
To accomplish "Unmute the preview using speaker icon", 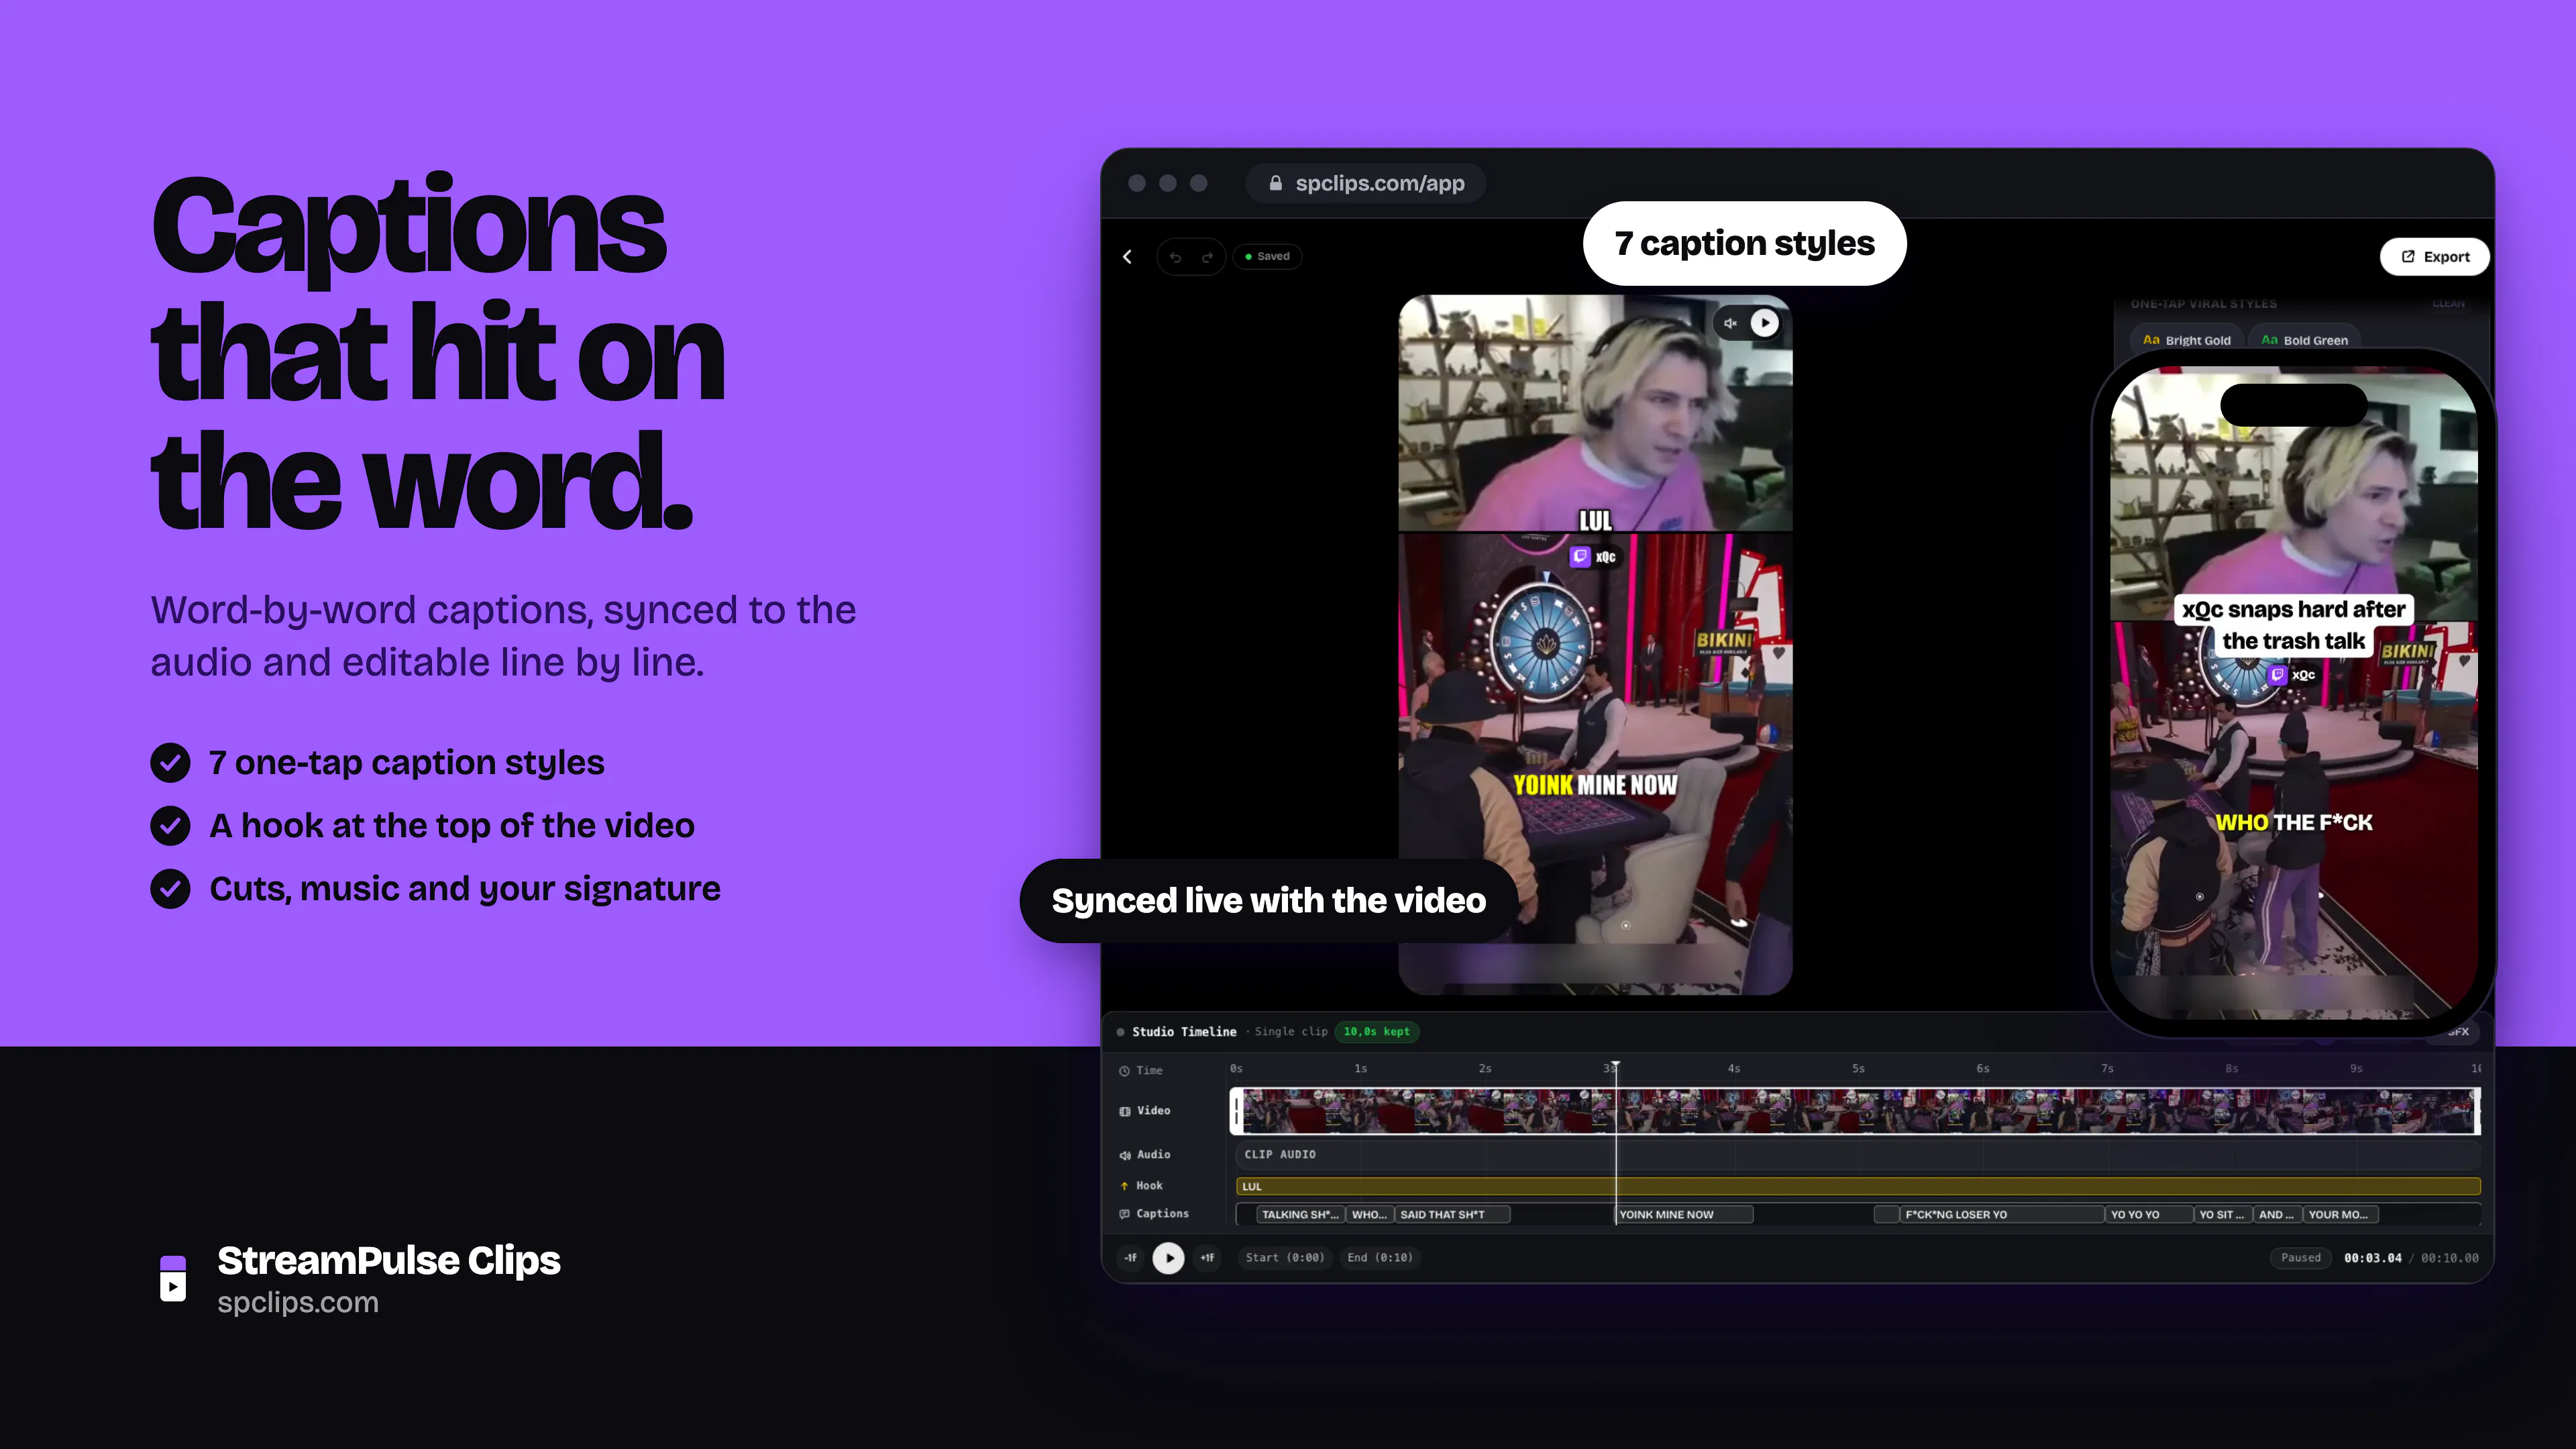I will (x=1730, y=323).
